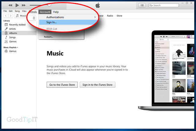Click the Play button
The image size is (196, 131).
coord(17,5)
